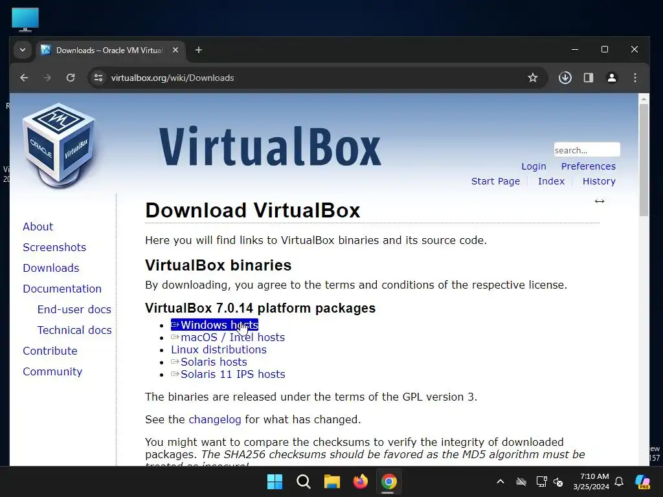Open the Windows Start menu
The height and width of the screenshot is (497, 663).
[x=275, y=481]
